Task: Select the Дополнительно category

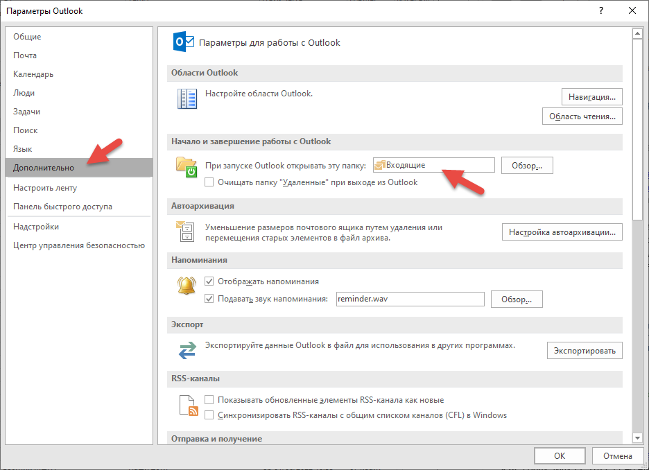Action: click(79, 168)
